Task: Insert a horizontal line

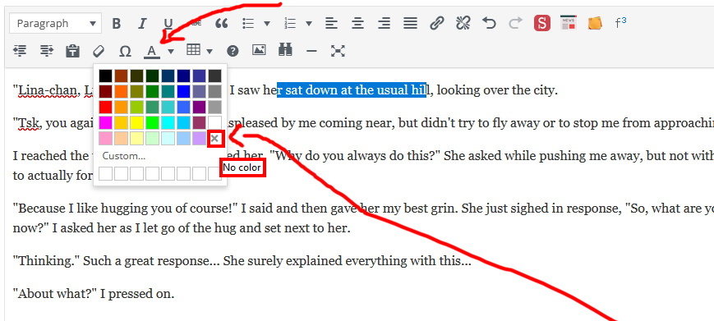Action: [x=311, y=52]
